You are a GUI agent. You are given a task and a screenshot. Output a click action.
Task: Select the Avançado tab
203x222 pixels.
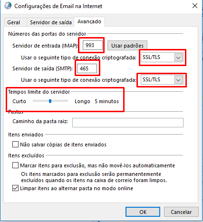click(x=89, y=21)
